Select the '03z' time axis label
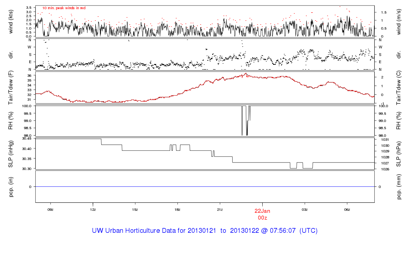 (305, 210)
